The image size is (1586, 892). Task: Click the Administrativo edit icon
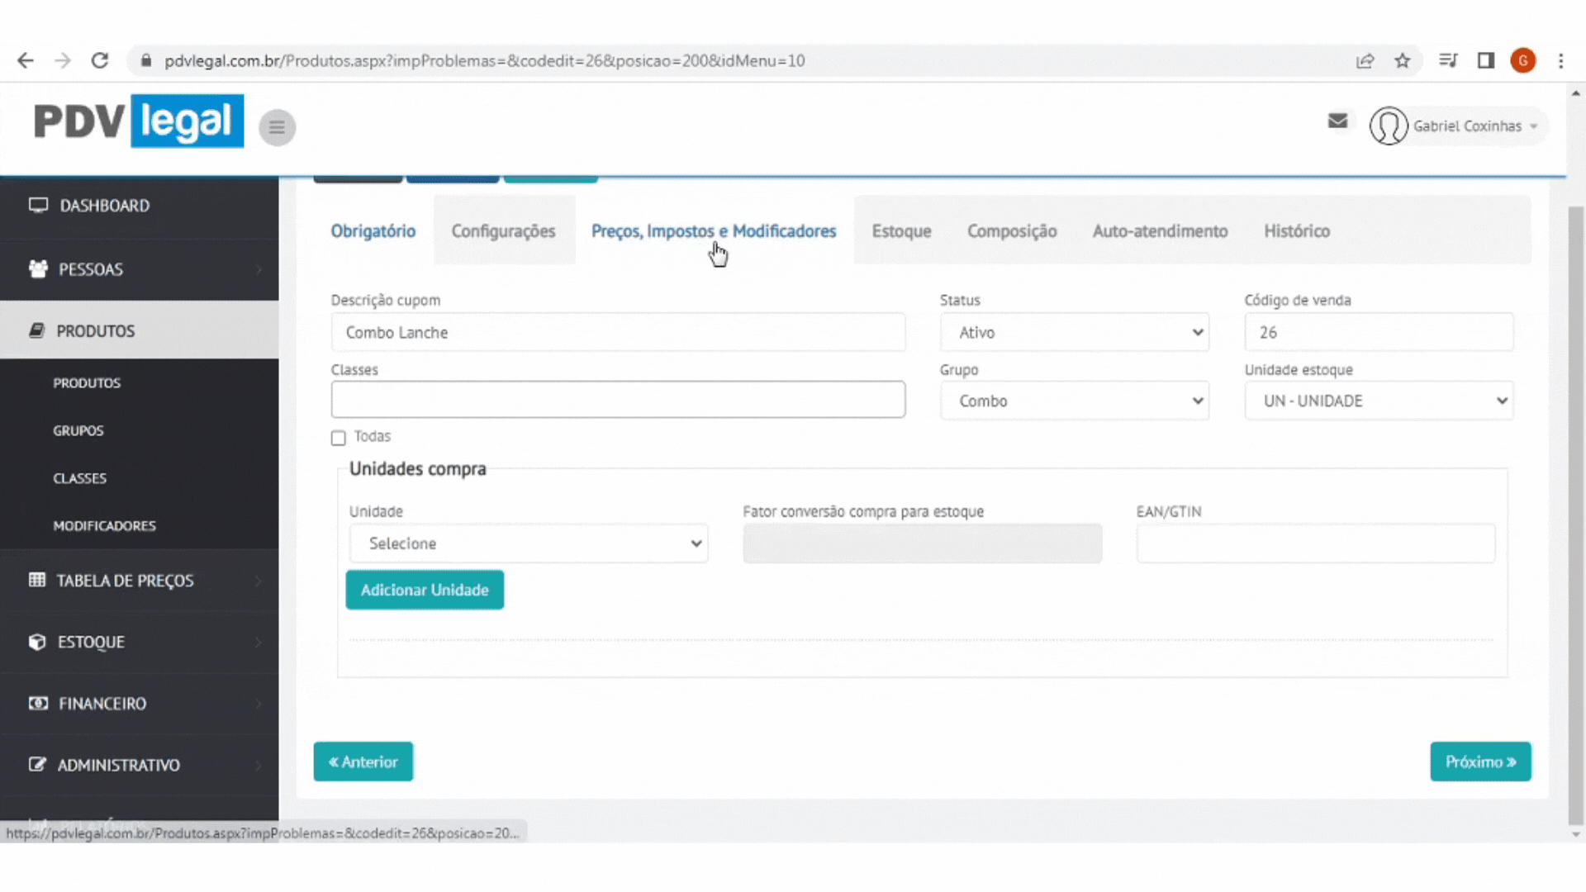coord(37,764)
